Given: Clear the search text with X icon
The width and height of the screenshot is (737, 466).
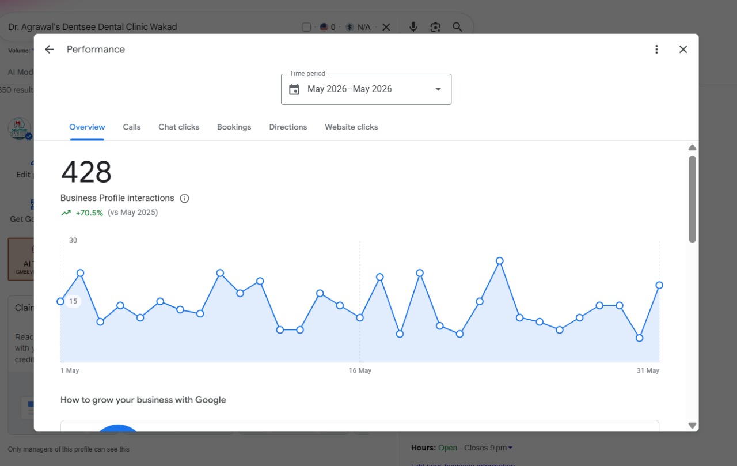Looking at the screenshot, I should point(386,27).
